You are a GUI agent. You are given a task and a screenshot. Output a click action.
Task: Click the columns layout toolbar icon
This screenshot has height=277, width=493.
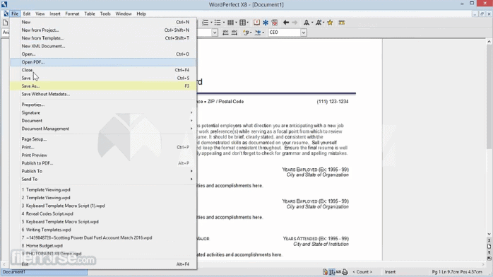click(x=242, y=23)
